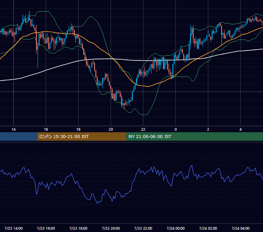Click the 20 hour label on price chart axis

(111, 130)
